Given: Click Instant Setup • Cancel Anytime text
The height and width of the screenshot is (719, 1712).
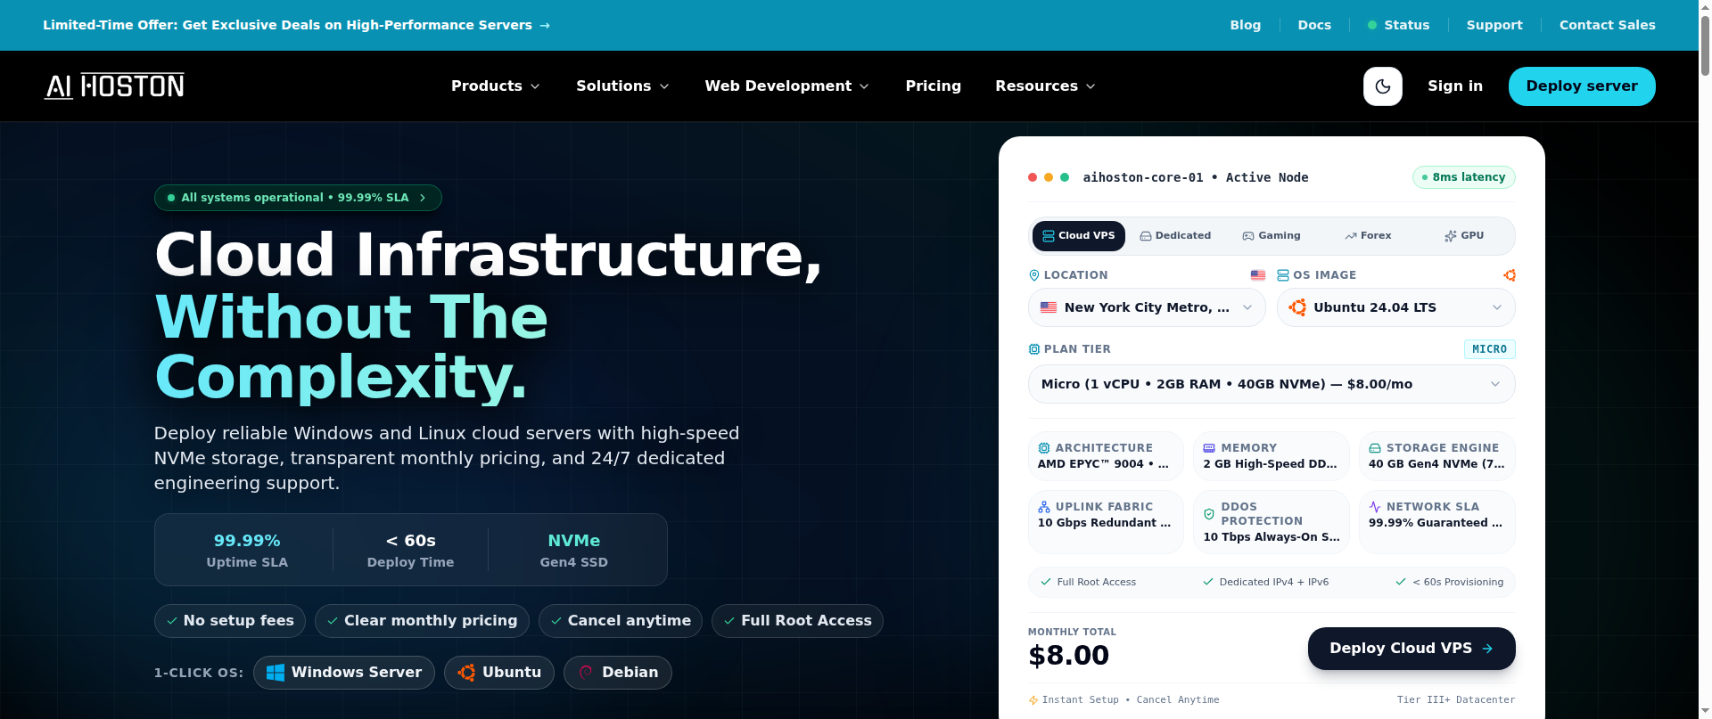Looking at the screenshot, I should point(1131,699).
